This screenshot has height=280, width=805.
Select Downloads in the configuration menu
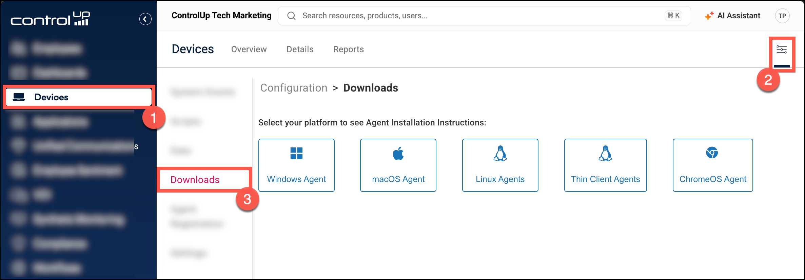tap(195, 180)
